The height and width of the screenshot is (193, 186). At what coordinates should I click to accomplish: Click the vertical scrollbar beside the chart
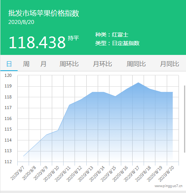[184, 119]
